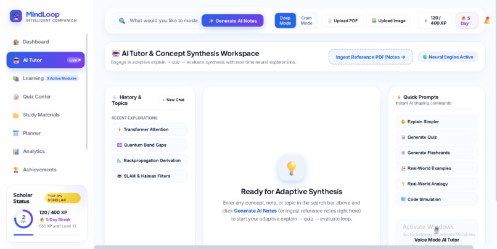497x249 pixels.
Task: Click the notification bell icon
Action: pyautogui.click(x=487, y=20)
